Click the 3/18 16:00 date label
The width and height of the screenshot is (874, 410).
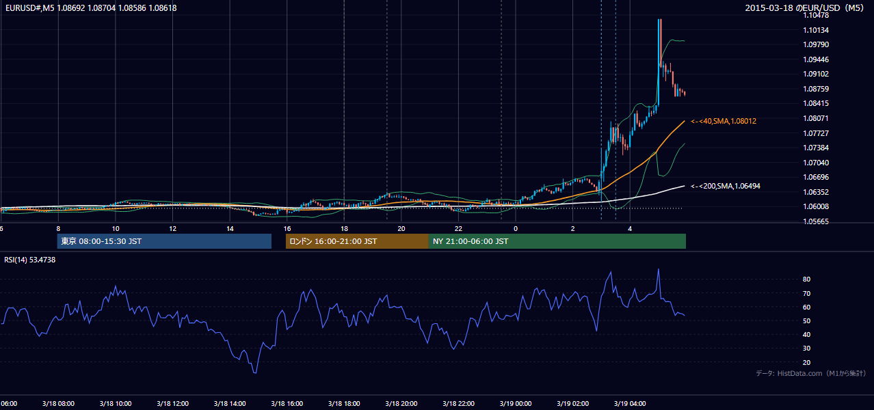click(287, 403)
